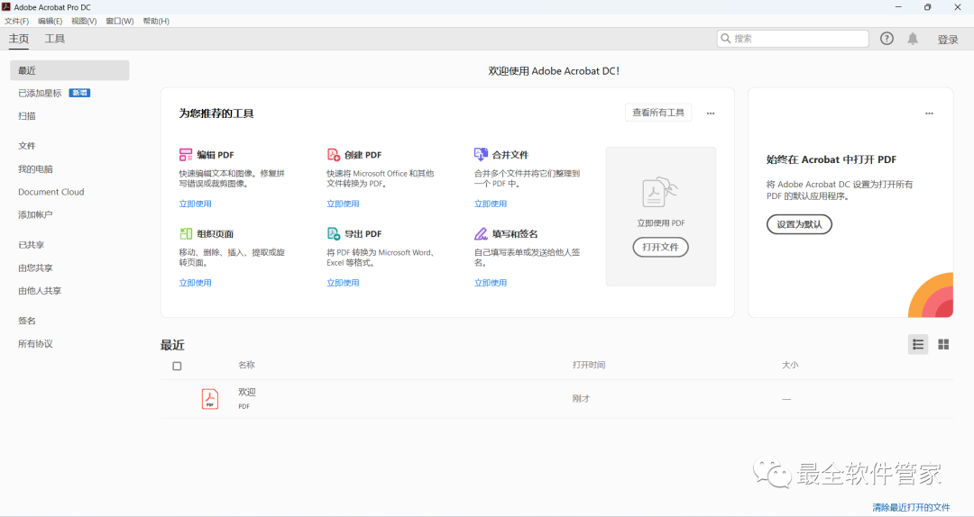Open the 文件(F) menu
The width and height of the screenshot is (974, 517).
coord(17,21)
